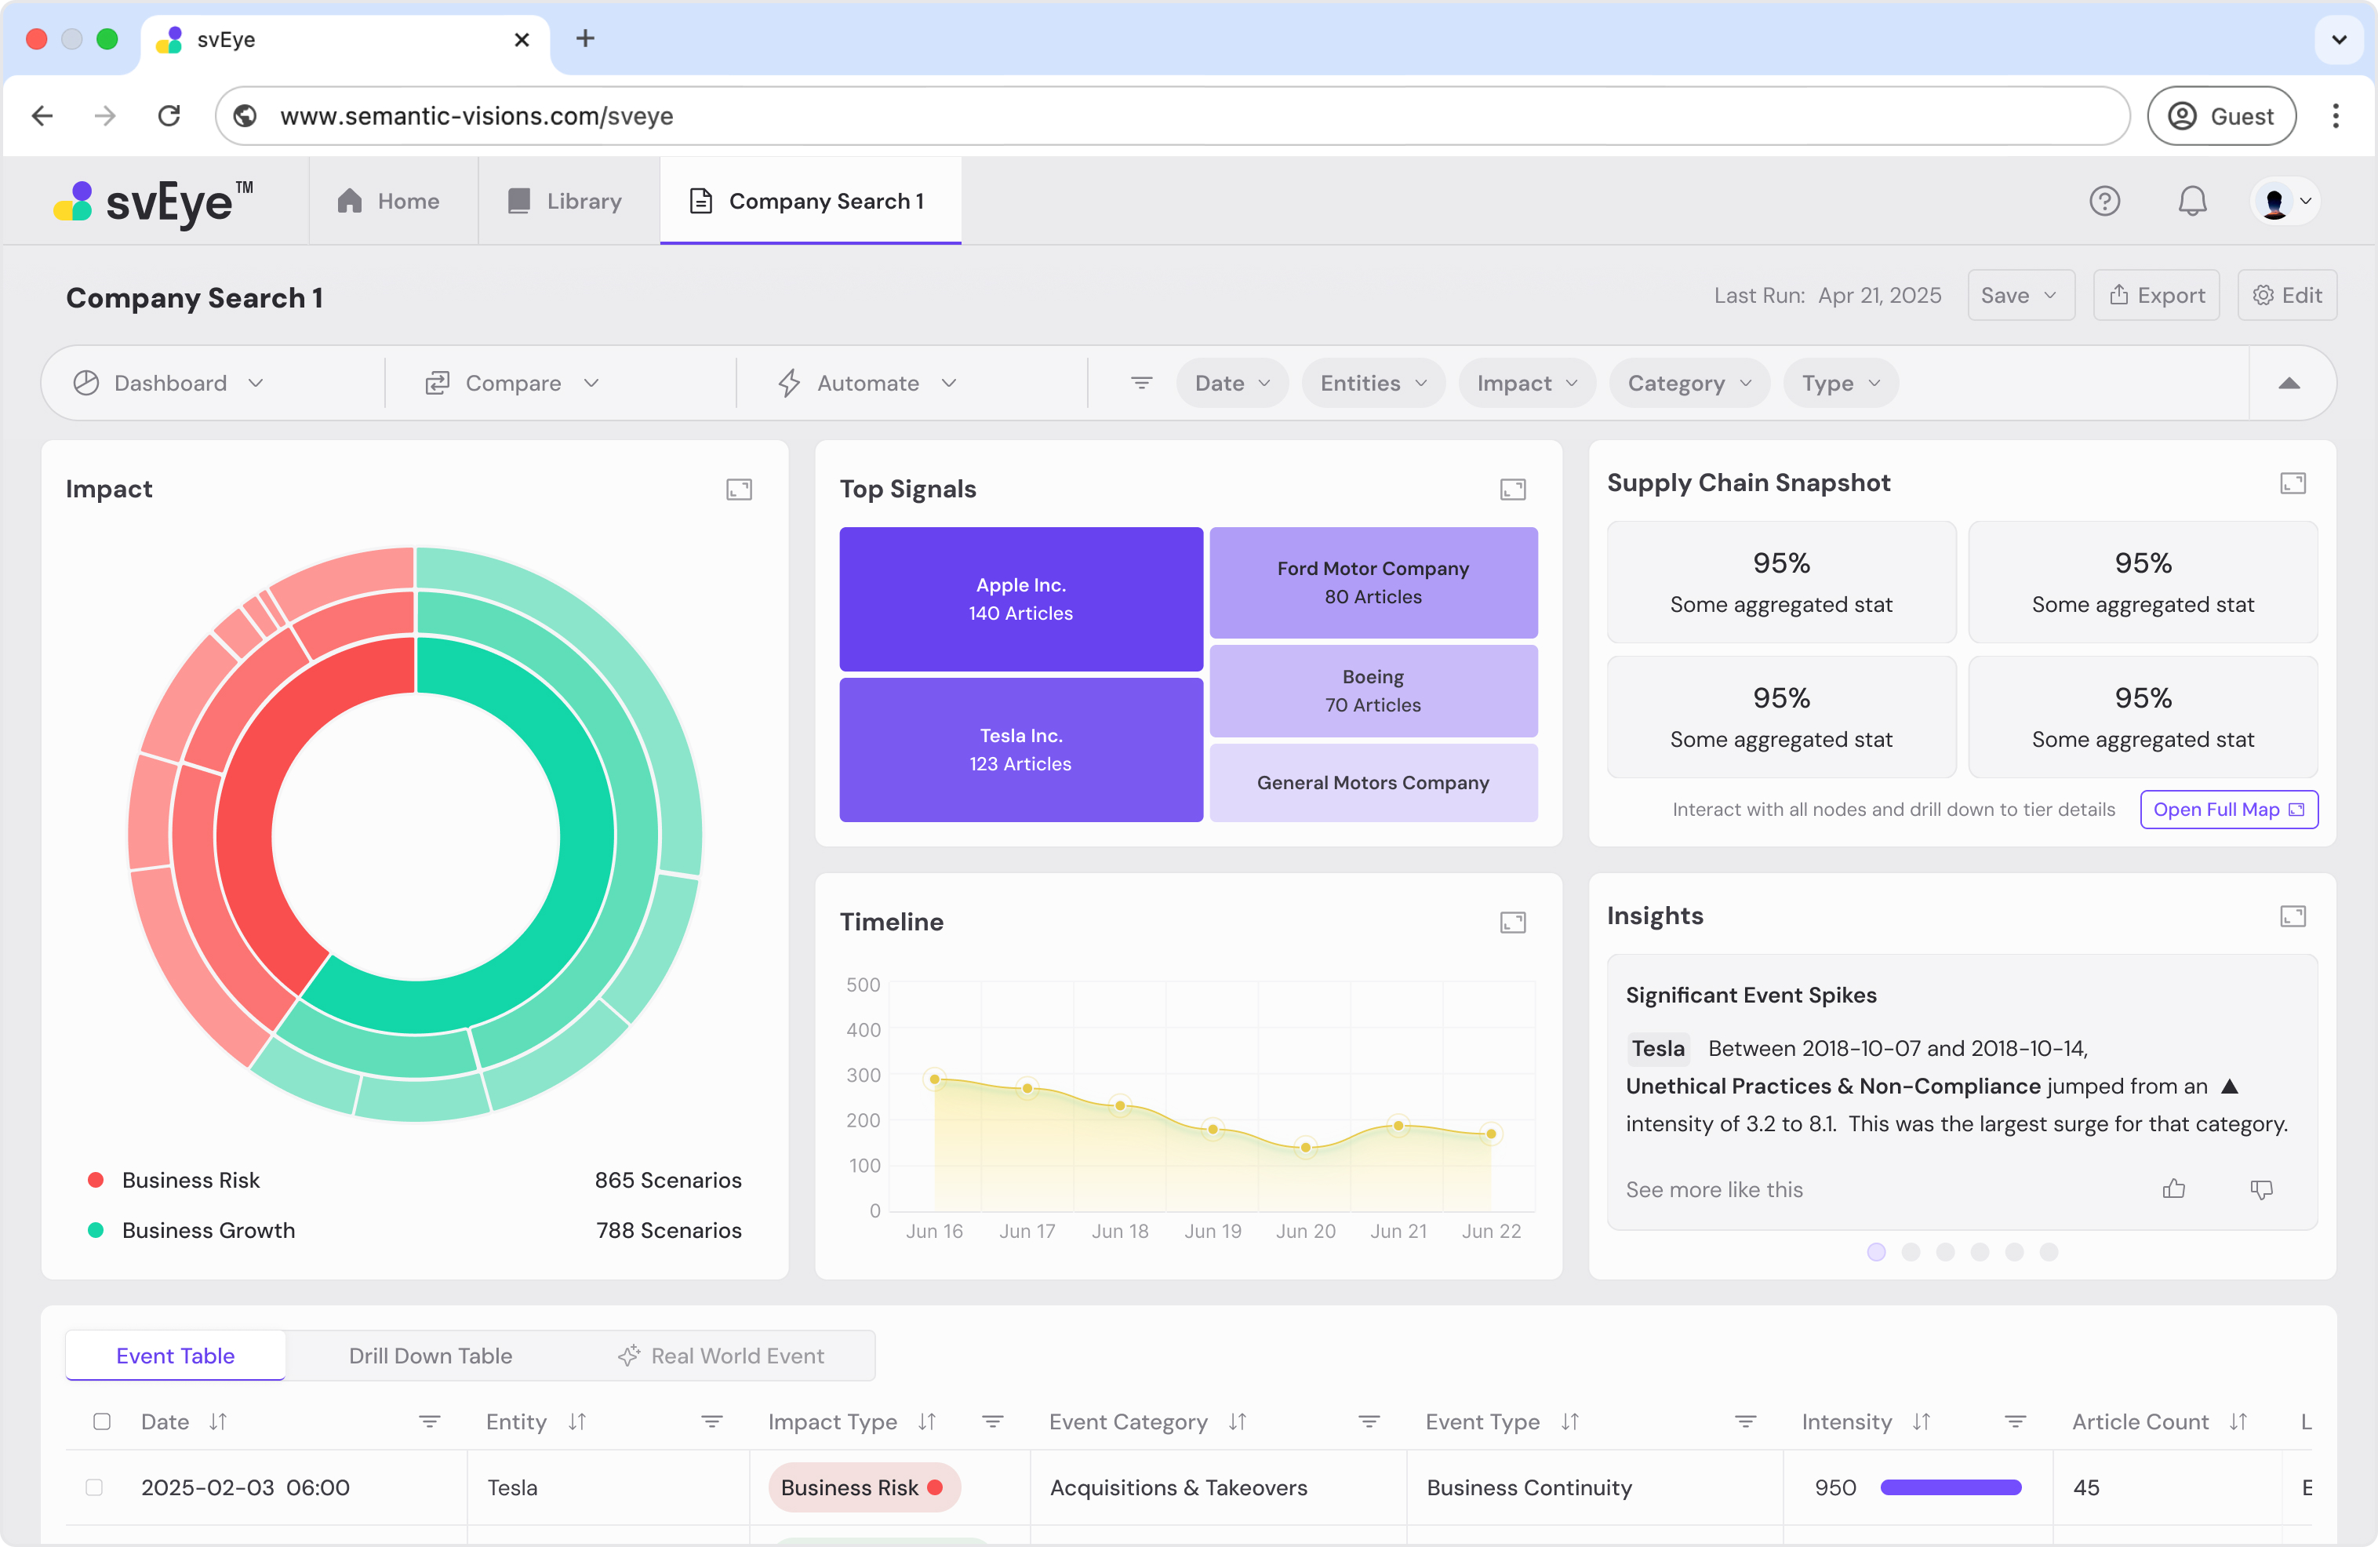This screenshot has height=1547, width=2378.
Task: Filter the Intensity column
Action: click(2016, 1421)
